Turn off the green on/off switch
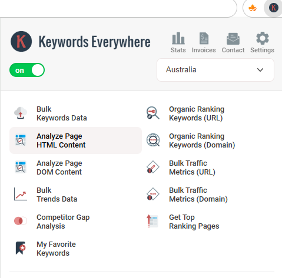The height and width of the screenshot is (278, 282). point(27,70)
